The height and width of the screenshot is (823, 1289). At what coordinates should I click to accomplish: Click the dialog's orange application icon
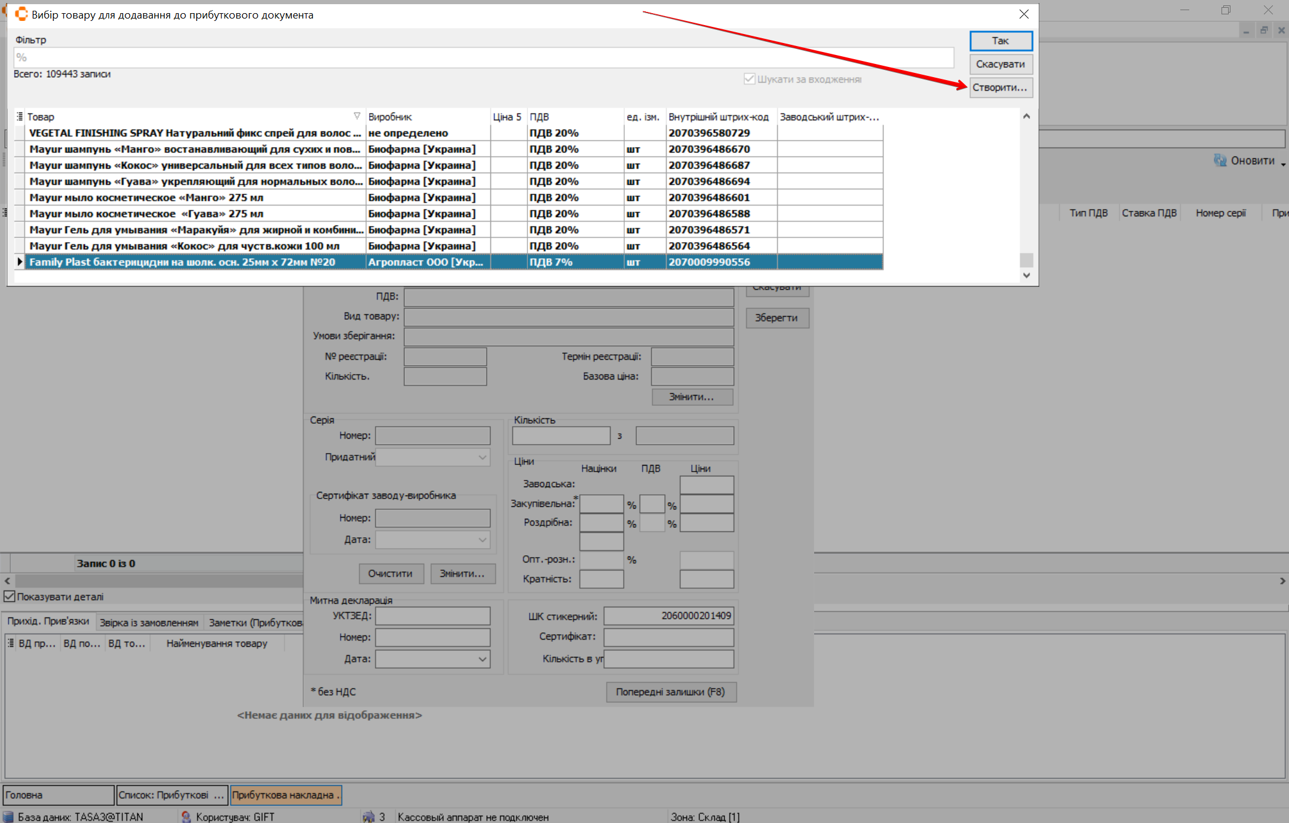click(21, 14)
